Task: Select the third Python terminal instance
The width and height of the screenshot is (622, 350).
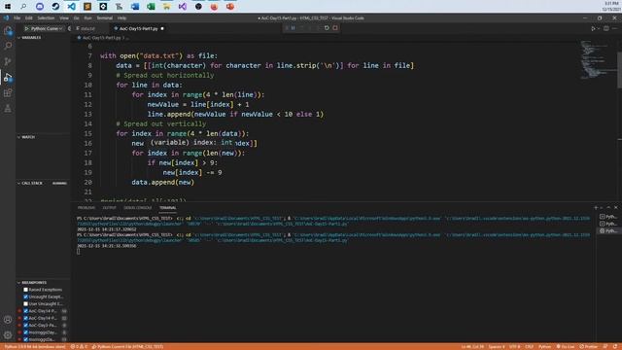Action: tap(608, 230)
